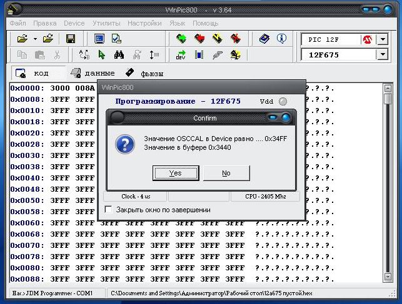Click the binoculars search icon

coord(119,55)
